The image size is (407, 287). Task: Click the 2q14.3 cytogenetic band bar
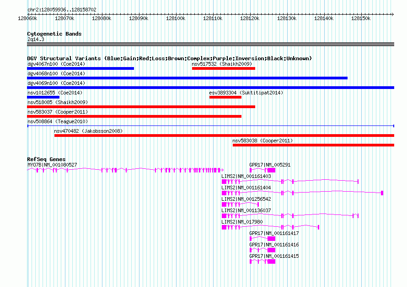(x=210, y=44)
